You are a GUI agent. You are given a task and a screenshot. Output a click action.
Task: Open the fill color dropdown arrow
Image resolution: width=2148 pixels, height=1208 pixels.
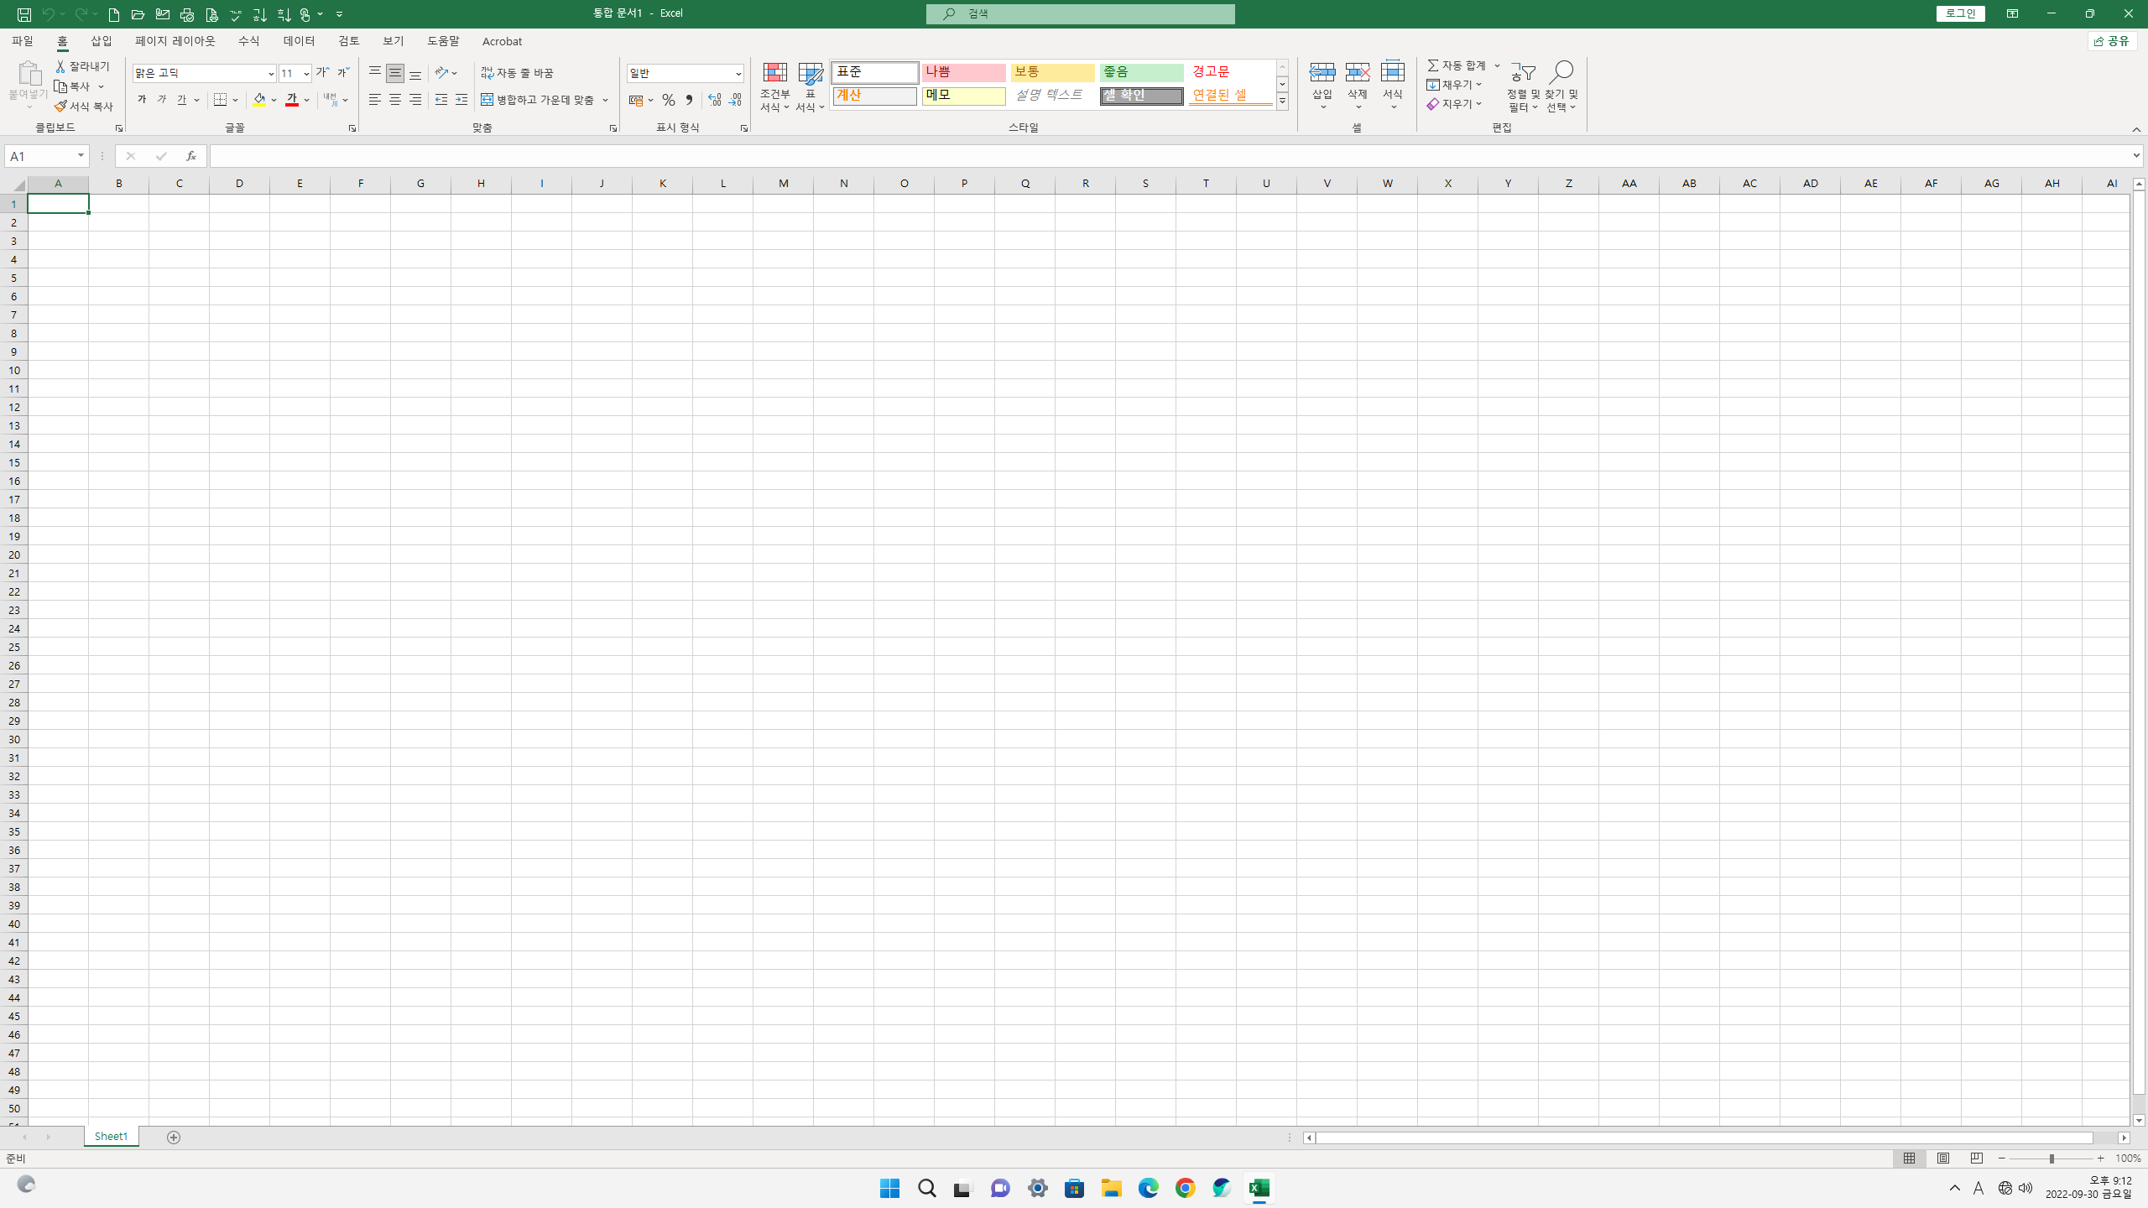274,100
